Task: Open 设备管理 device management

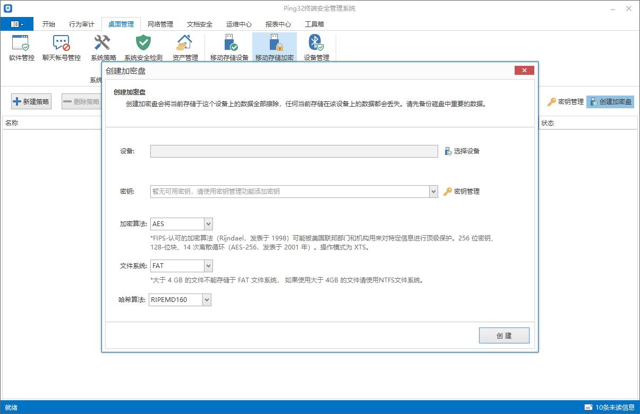Action: click(x=317, y=48)
